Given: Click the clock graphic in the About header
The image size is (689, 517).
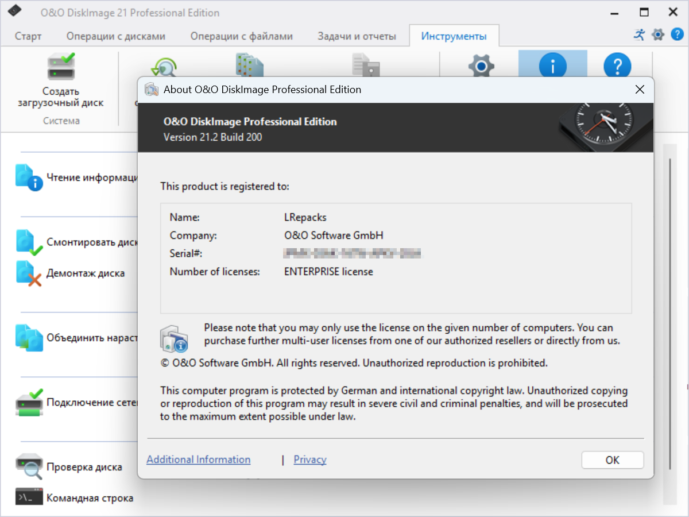Looking at the screenshot, I should 605,127.
